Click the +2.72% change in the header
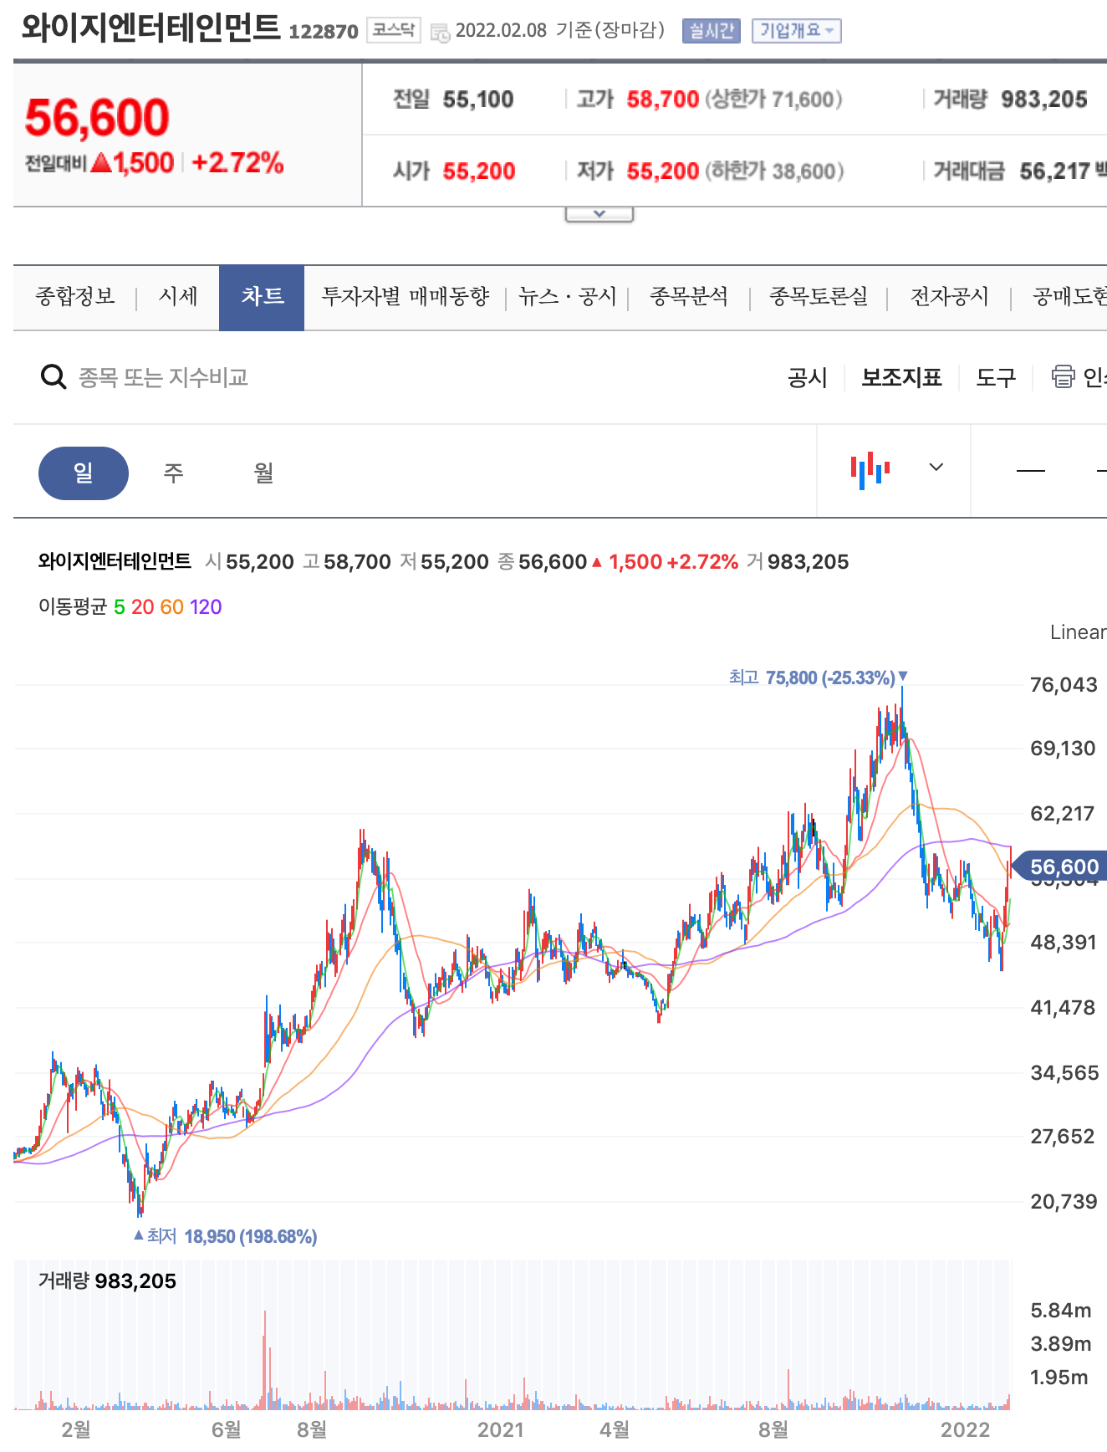1107x1452 pixels. (237, 162)
